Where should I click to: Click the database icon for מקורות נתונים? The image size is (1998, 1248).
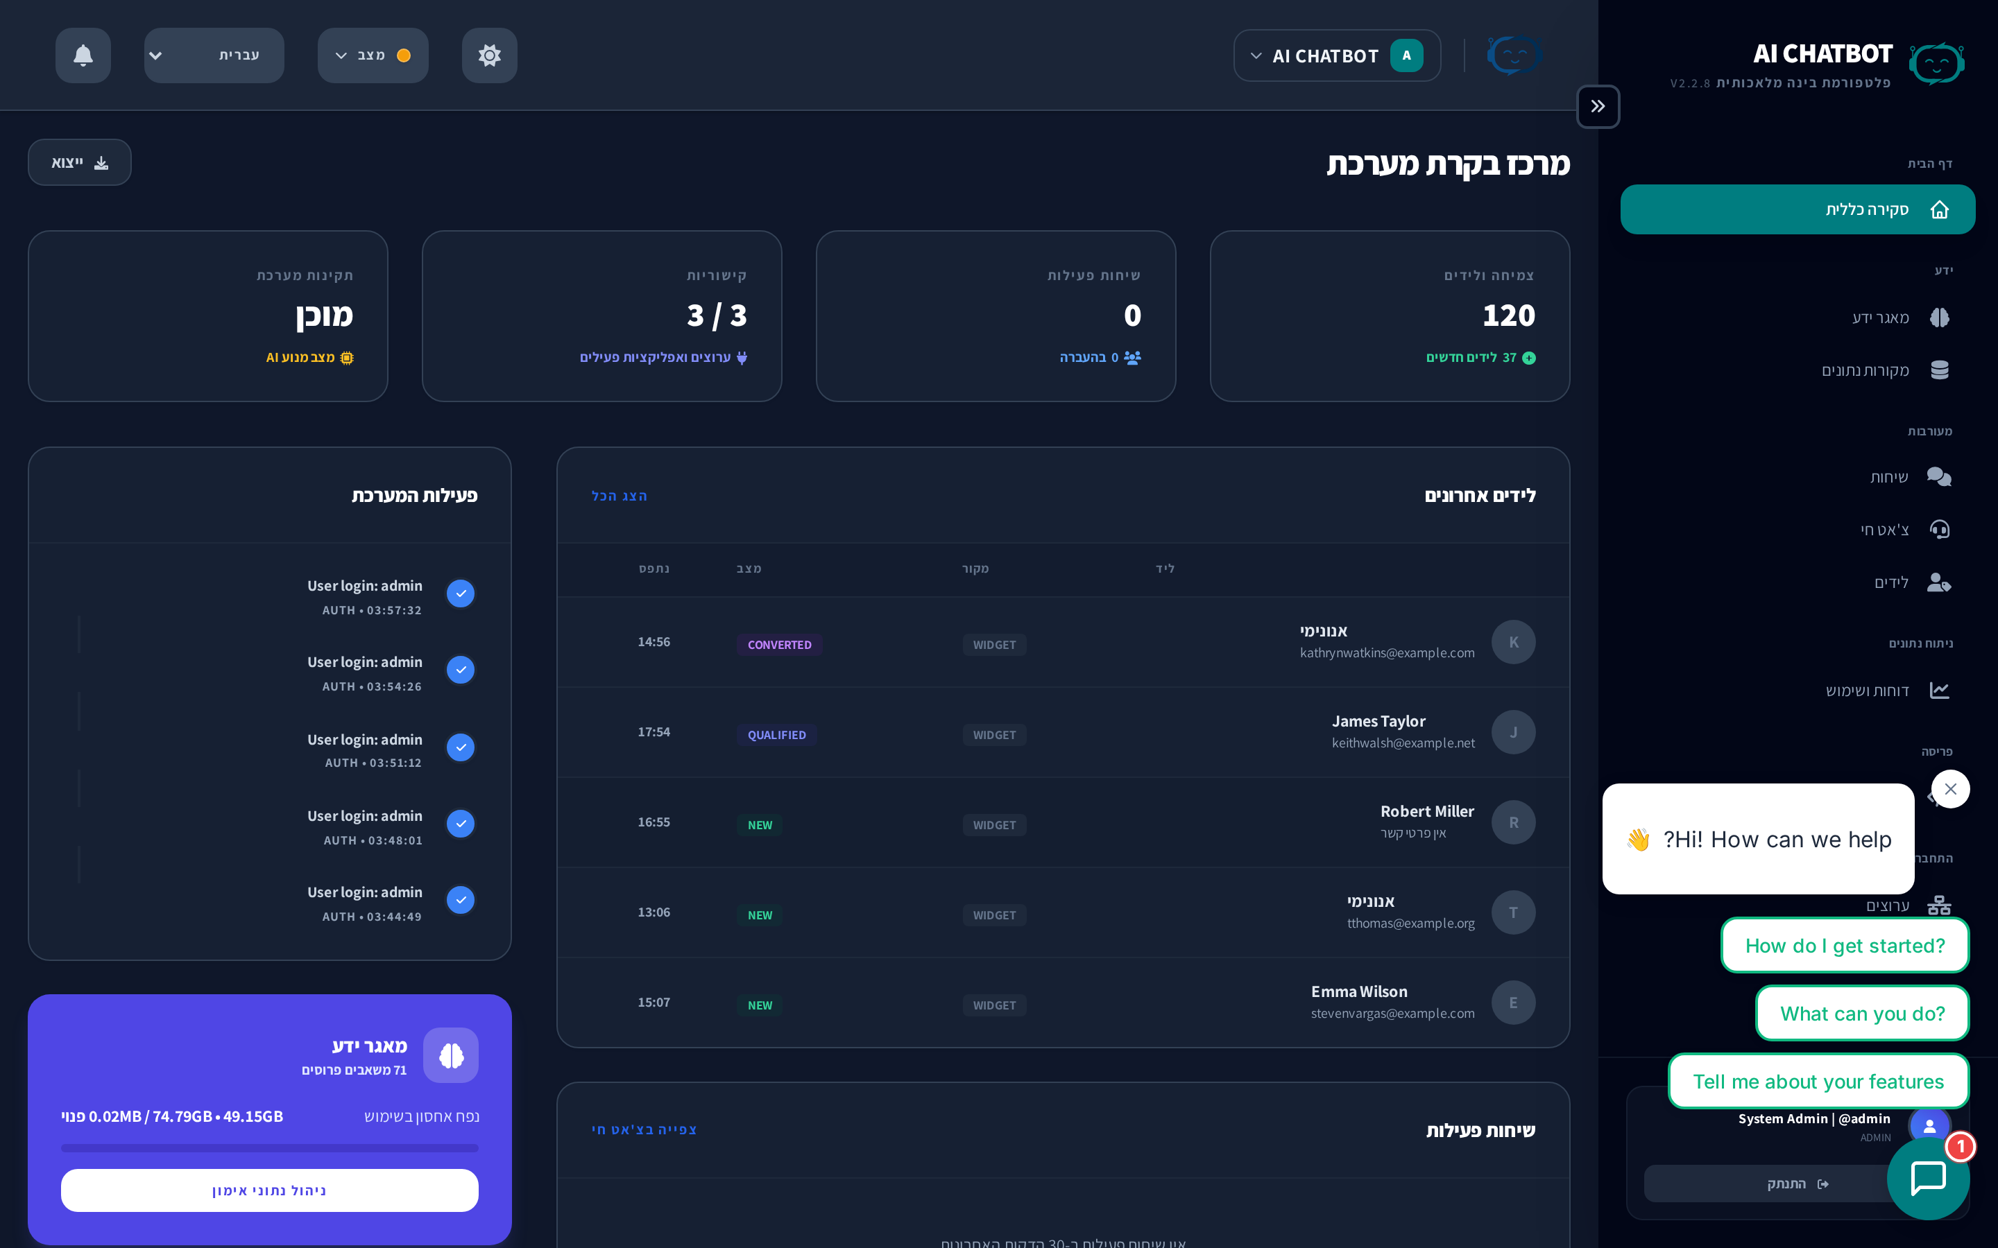point(1940,370)
